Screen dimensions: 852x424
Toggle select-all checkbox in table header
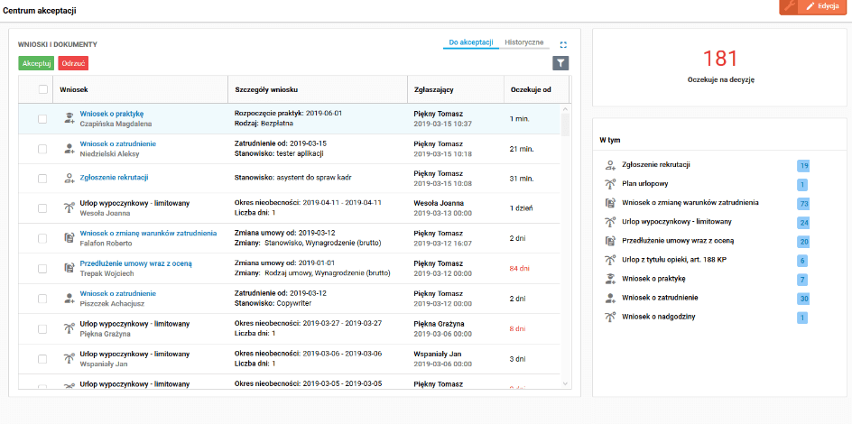click(x=43, y=89)
